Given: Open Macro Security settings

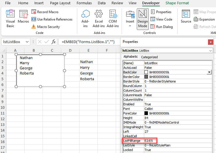Looking at the screenshot, I should click(45, 27).
